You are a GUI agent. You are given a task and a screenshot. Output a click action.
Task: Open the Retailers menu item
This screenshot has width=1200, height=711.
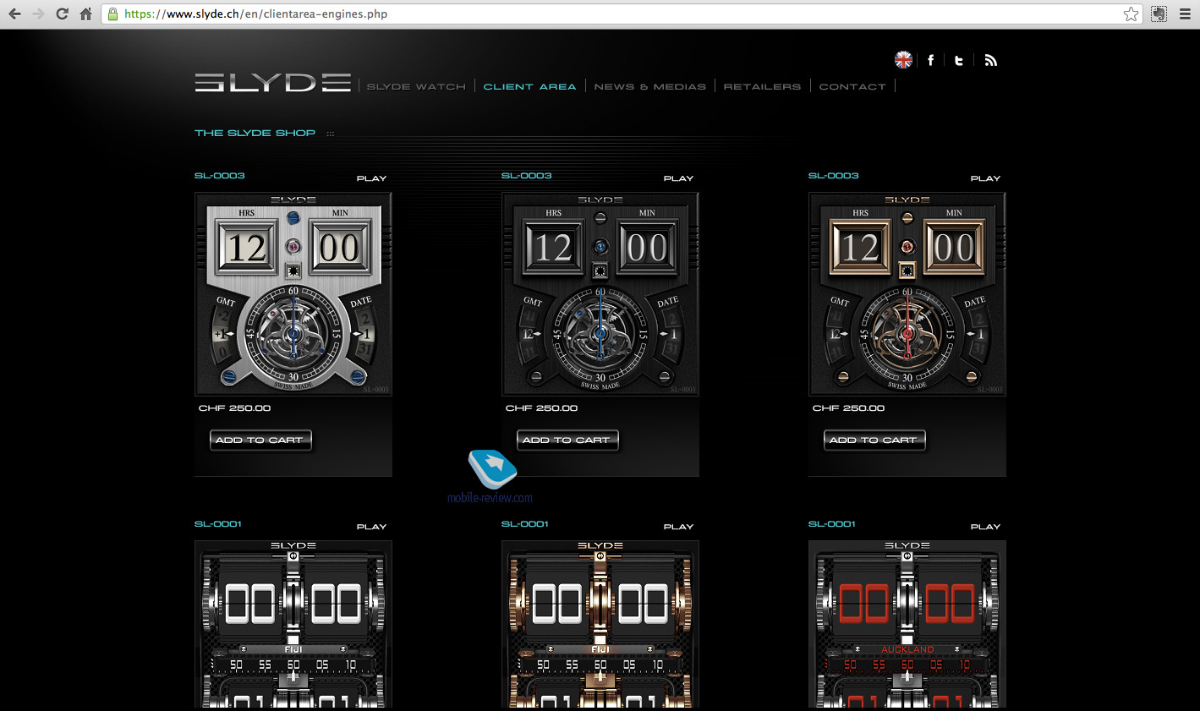762,86
